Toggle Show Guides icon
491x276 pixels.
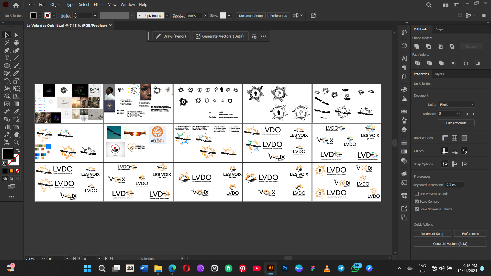pyautogui.click(x=445, y=151)
